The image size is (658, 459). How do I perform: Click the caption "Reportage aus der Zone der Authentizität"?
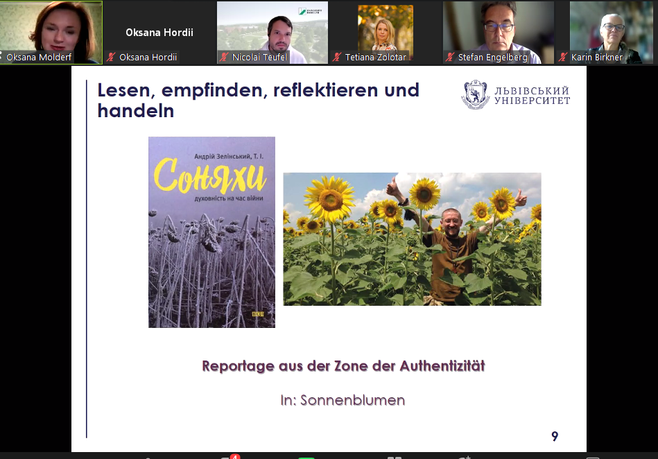point(343,366)
